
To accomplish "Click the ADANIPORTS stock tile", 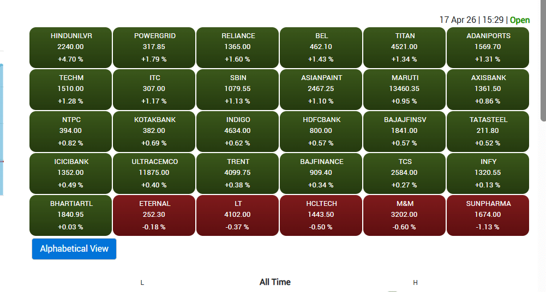I will point(488,47).
